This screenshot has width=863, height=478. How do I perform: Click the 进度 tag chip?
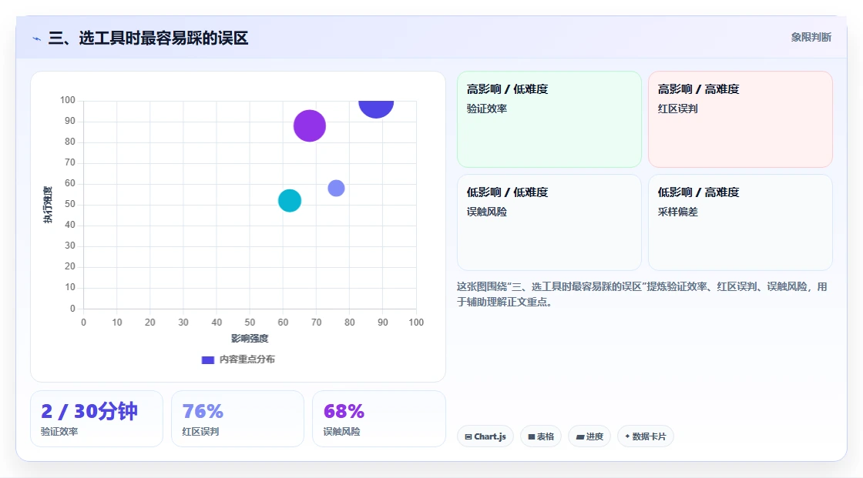589,436
